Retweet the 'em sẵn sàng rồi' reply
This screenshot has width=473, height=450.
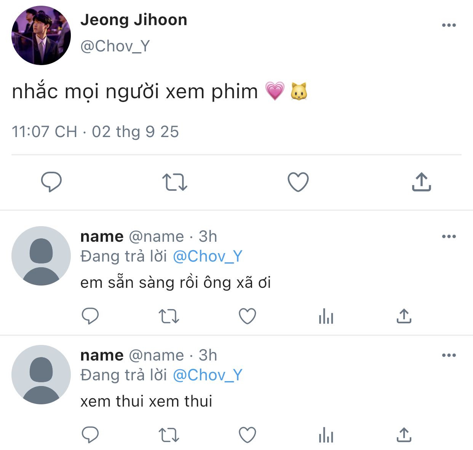(169, 316)
